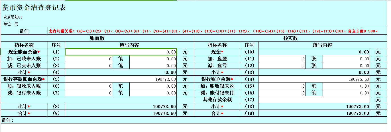Select the 现金账面余额 amount field in row (1)

click(121, 52)
